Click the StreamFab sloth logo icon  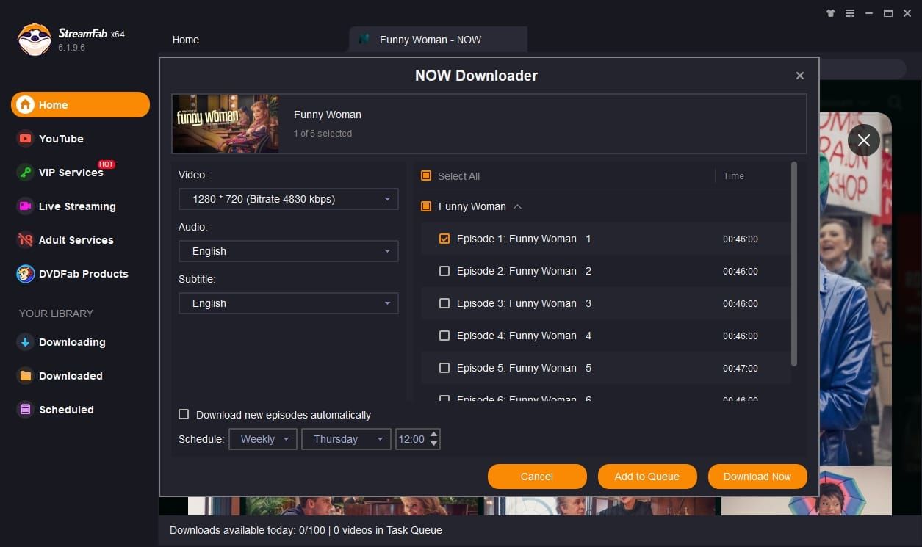[x=34, y=40]
